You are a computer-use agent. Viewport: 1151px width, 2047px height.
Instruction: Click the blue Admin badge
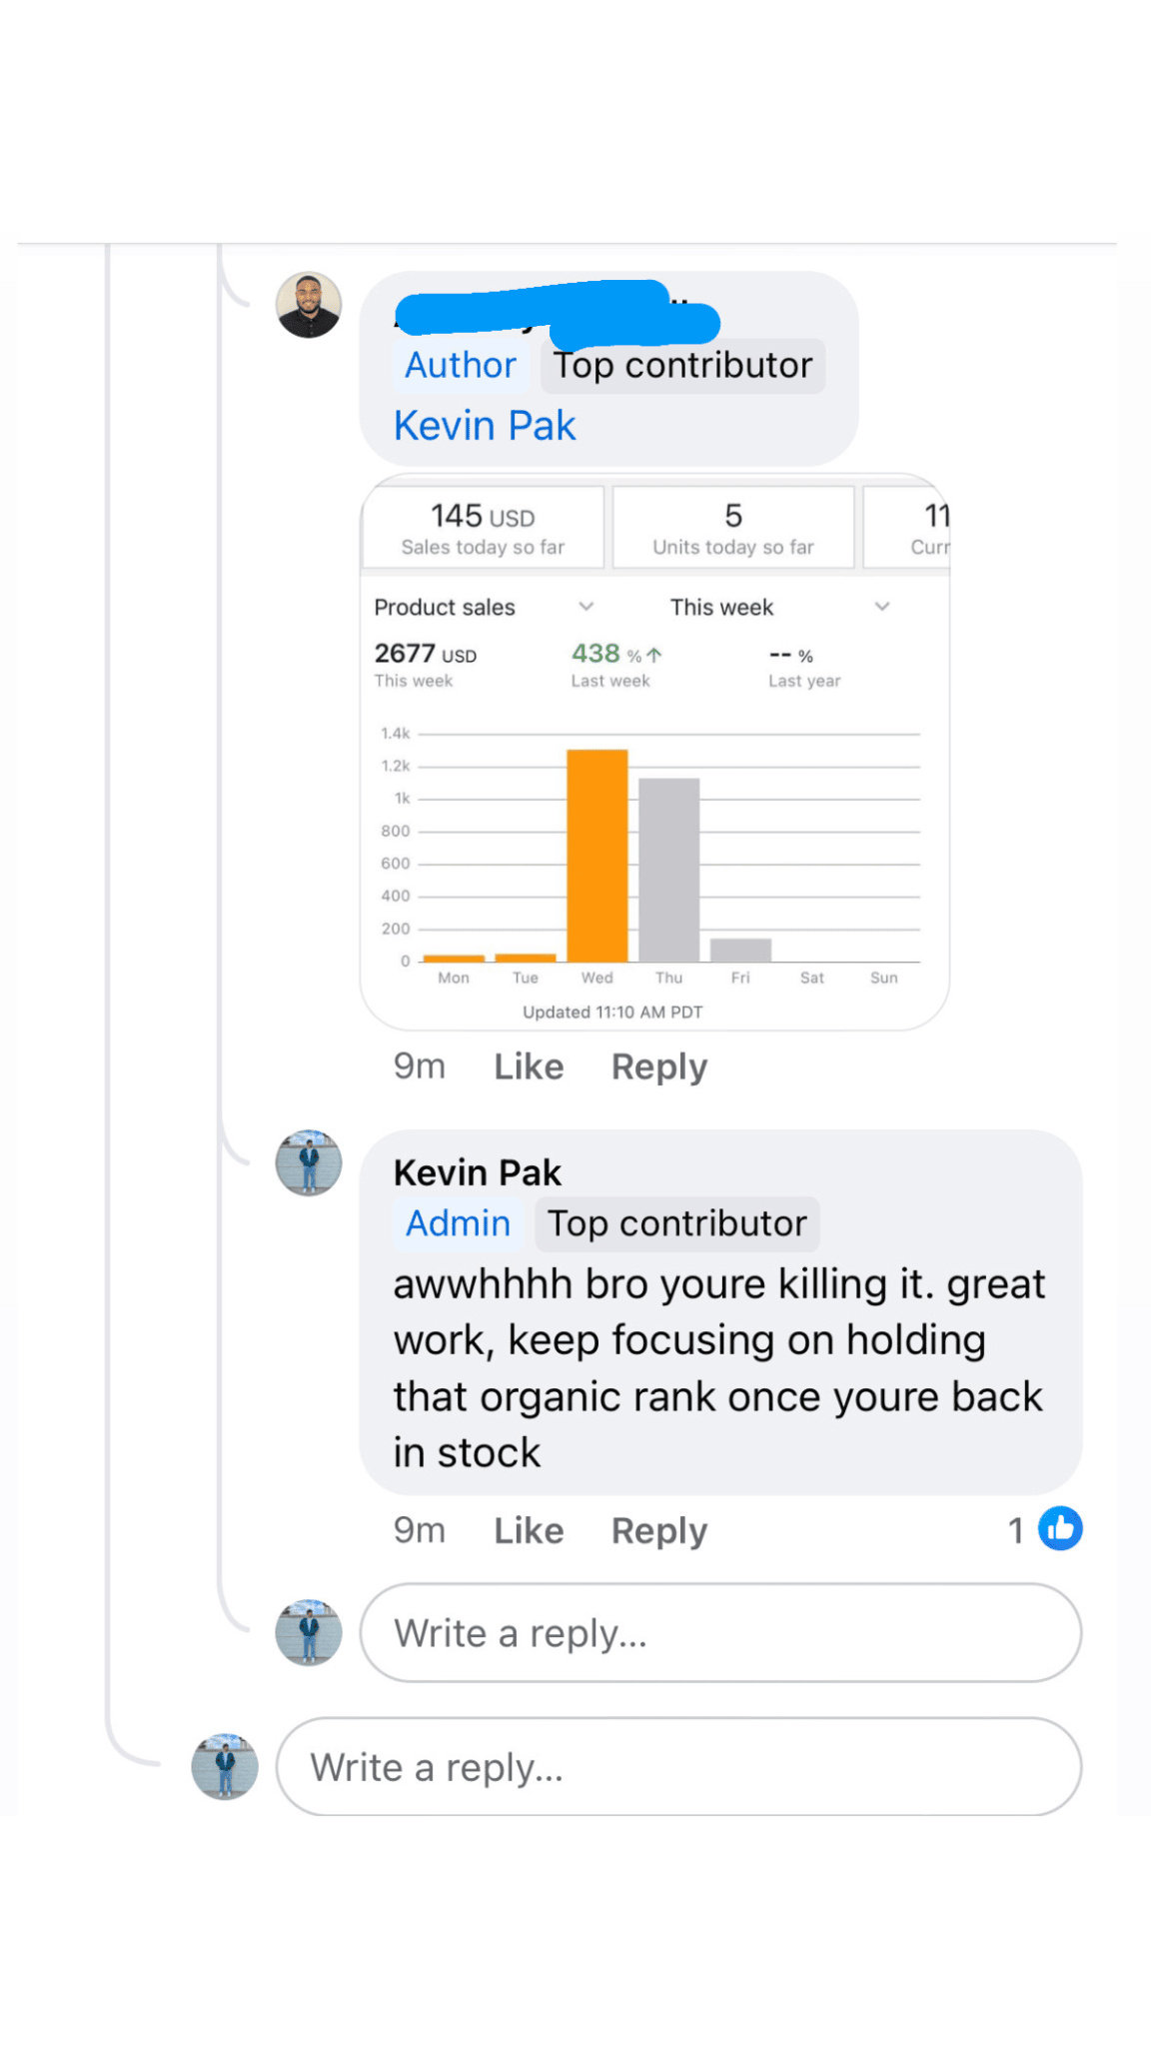(458, 1223)
